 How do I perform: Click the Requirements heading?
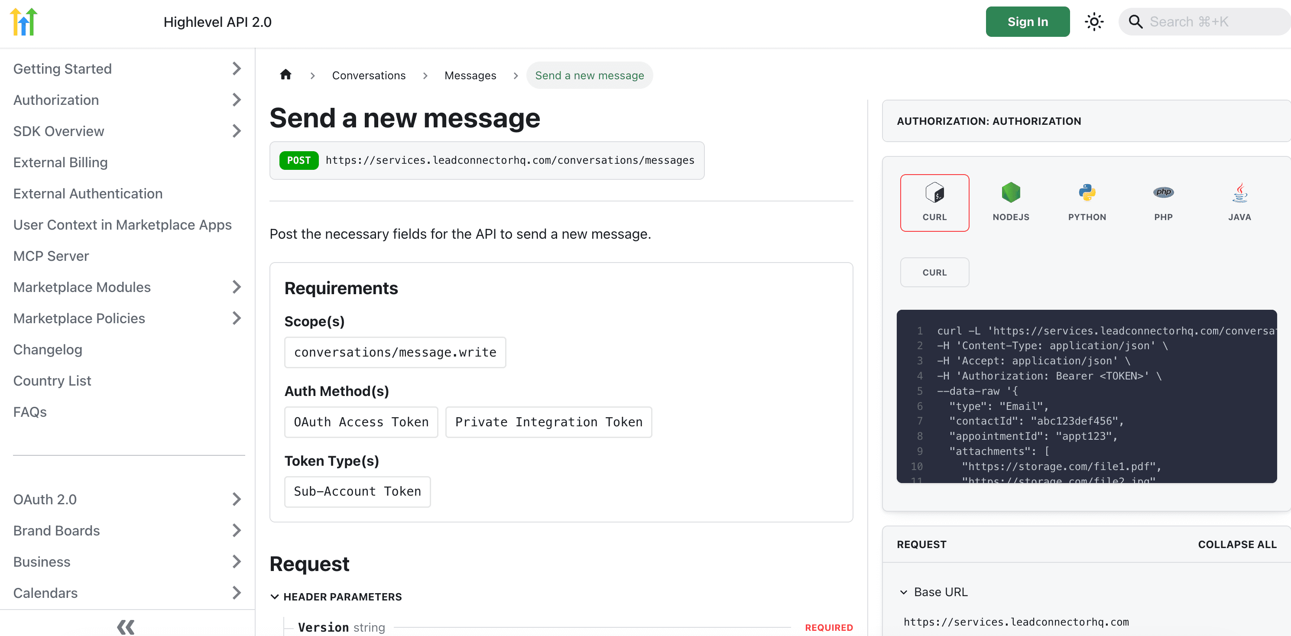[341, 288]
